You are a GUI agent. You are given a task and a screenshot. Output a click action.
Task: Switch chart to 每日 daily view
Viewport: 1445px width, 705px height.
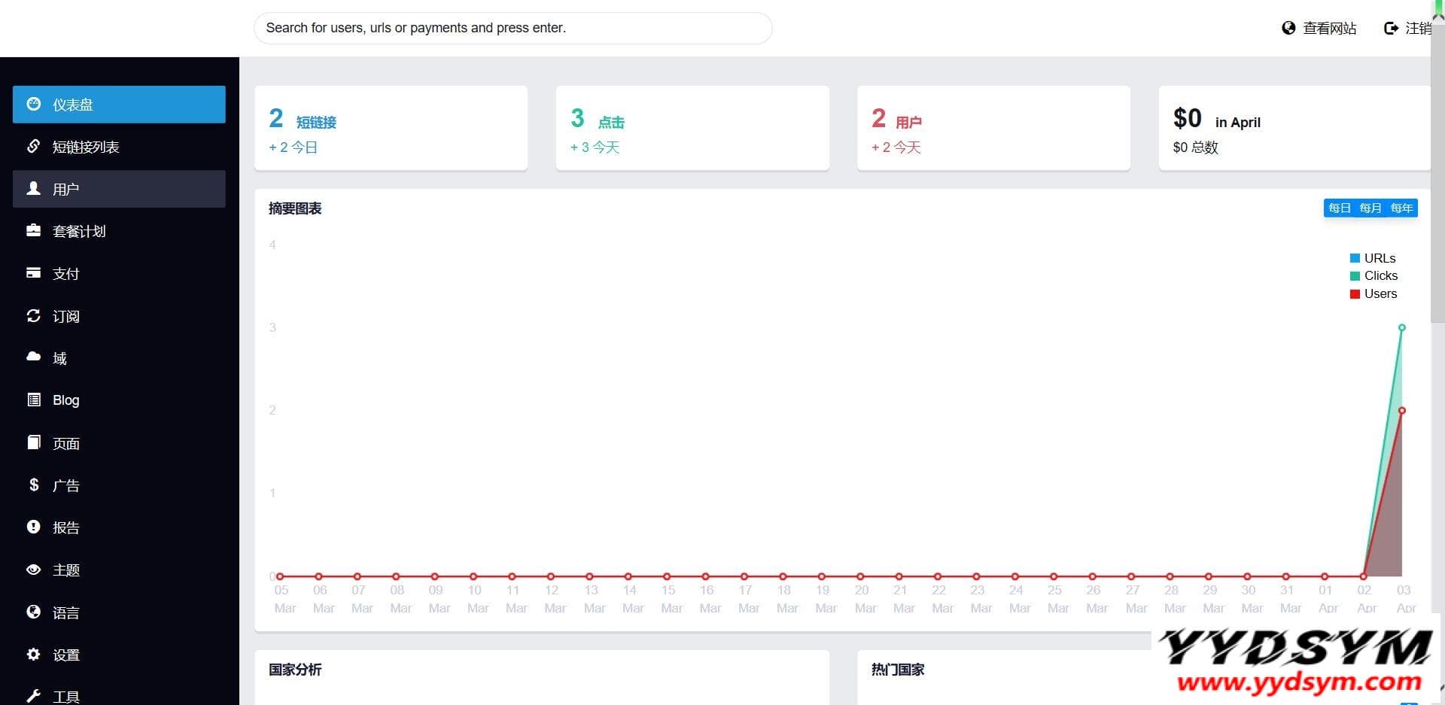[1339, 208]
